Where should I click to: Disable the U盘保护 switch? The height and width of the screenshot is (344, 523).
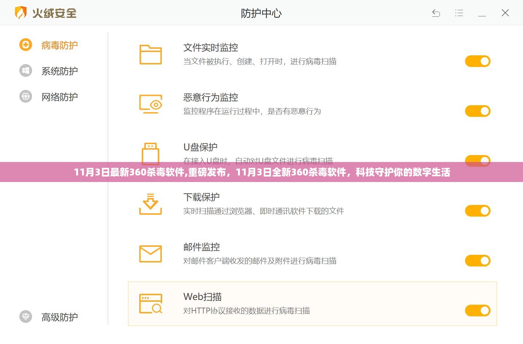(477, 161)
